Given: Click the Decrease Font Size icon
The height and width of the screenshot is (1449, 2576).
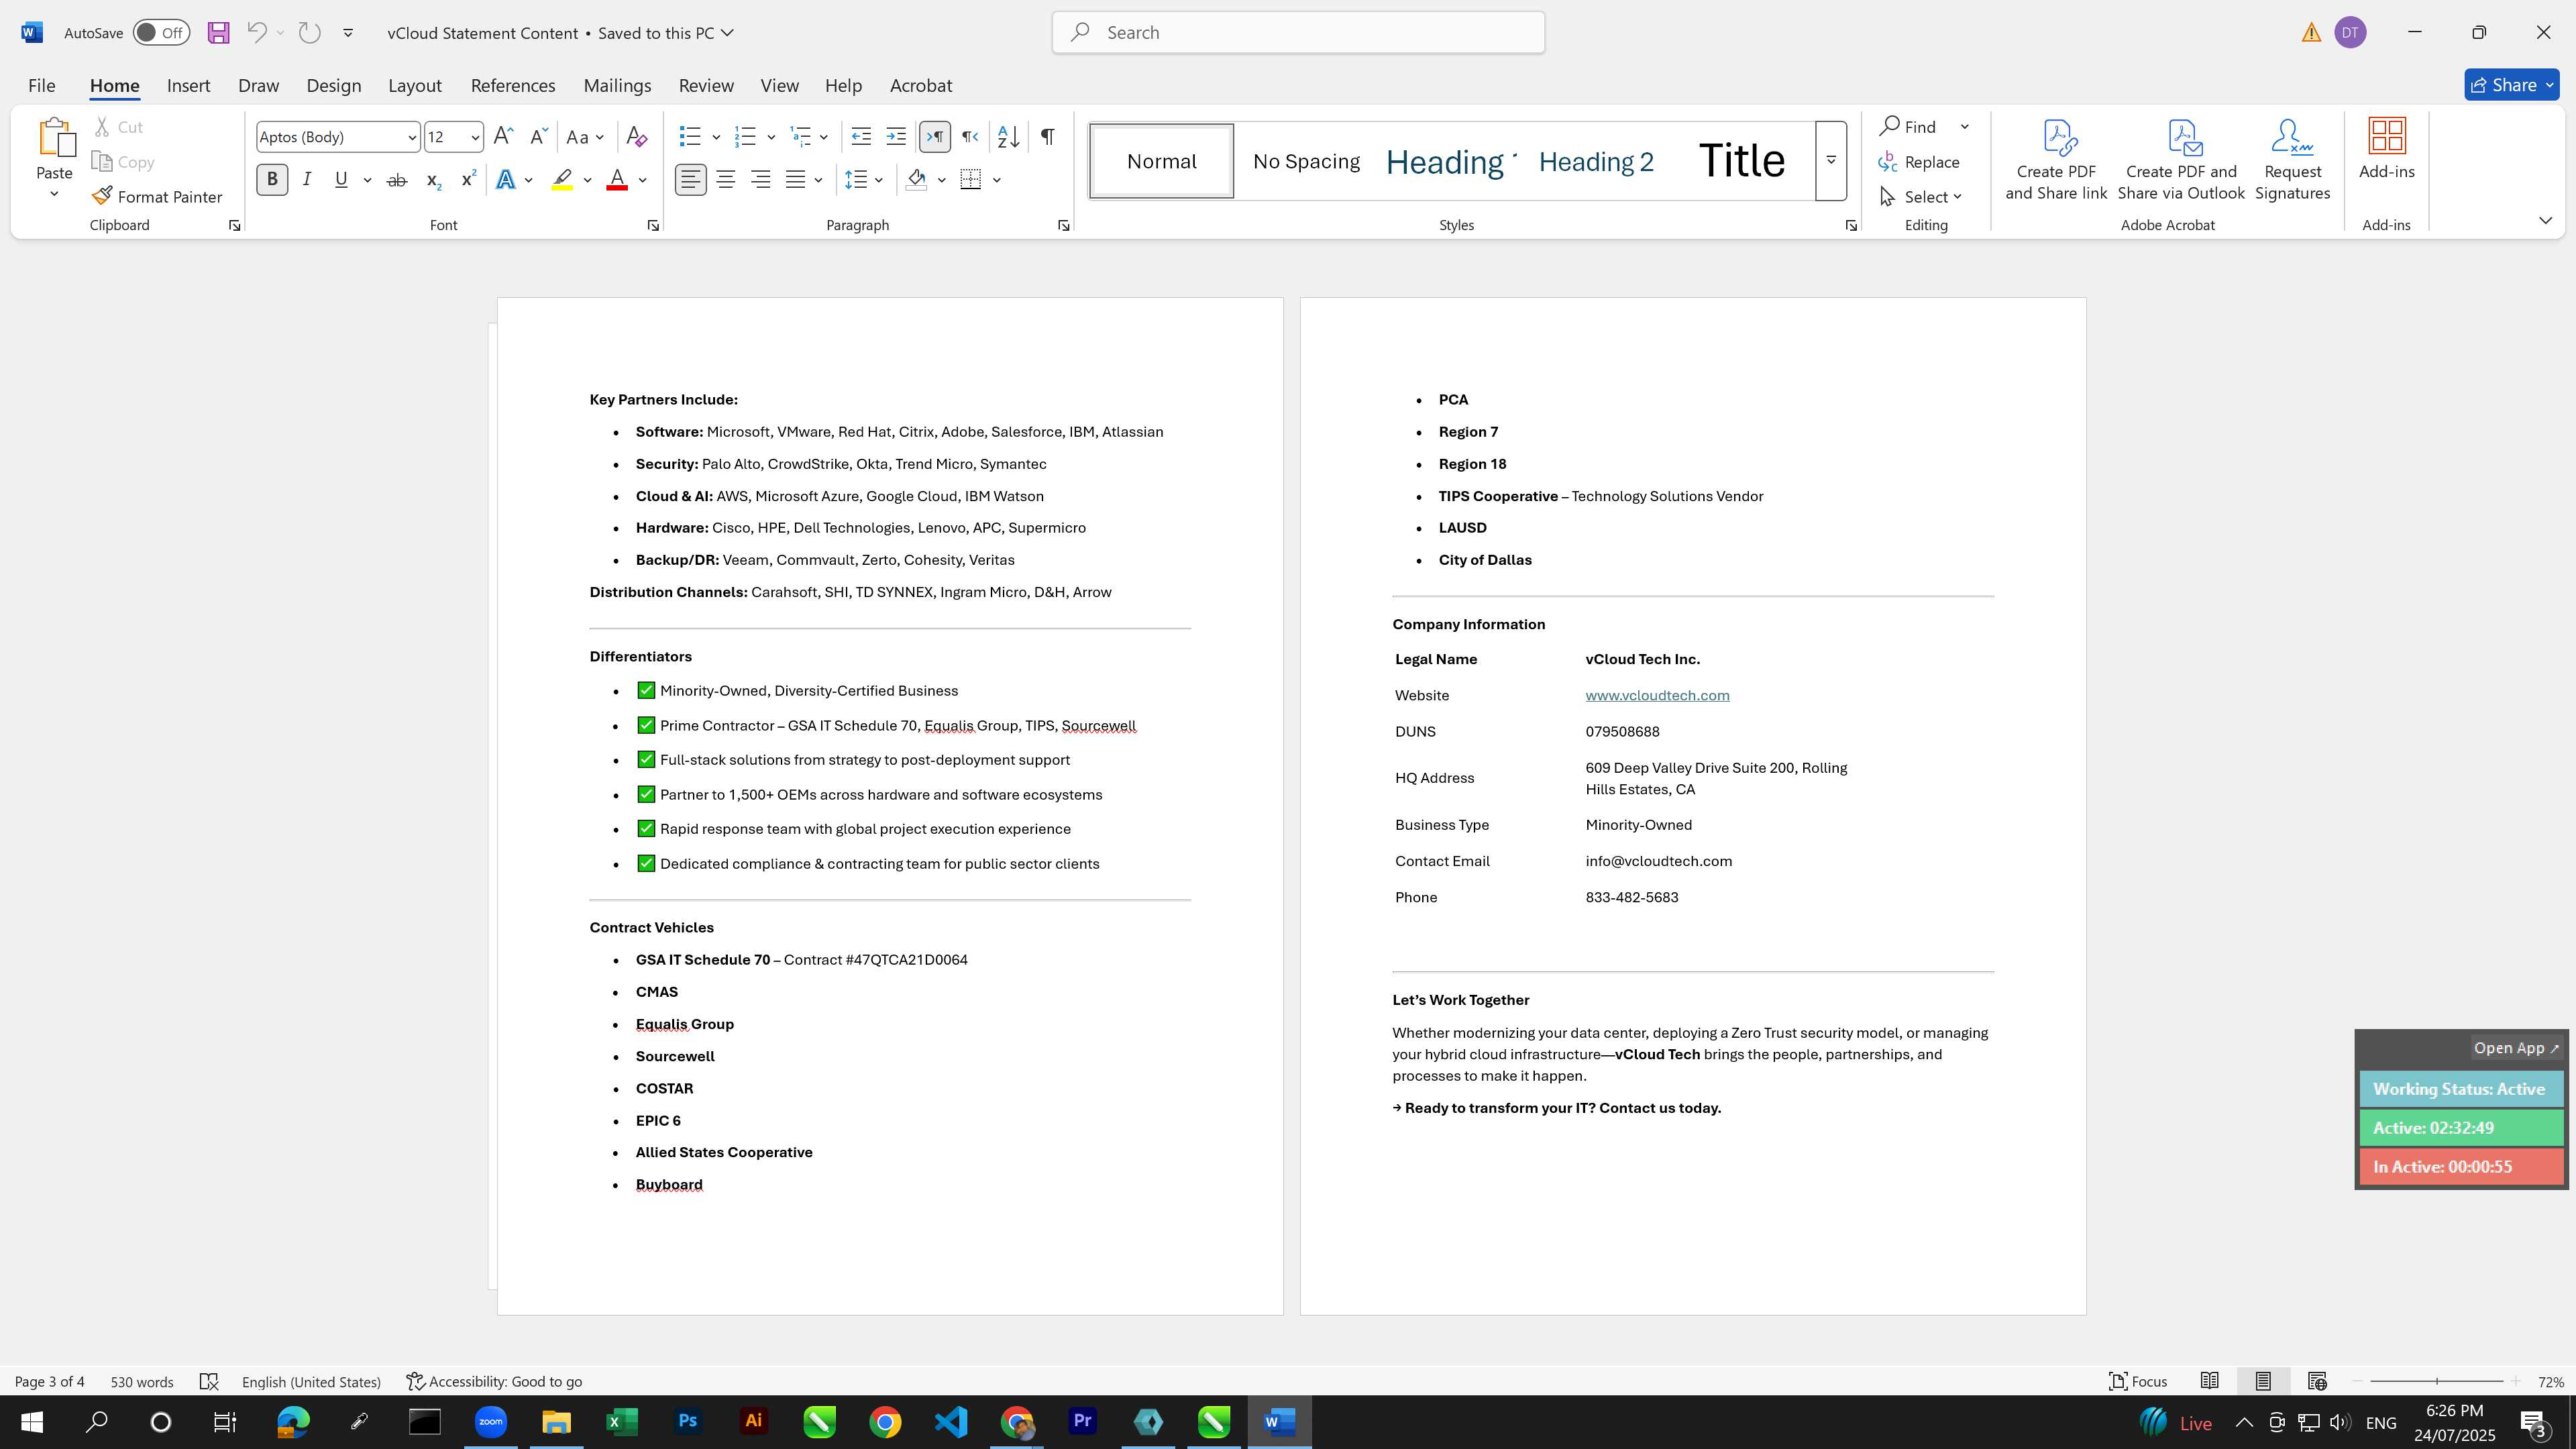Looking at the screenshot, I should coord(538,137).
